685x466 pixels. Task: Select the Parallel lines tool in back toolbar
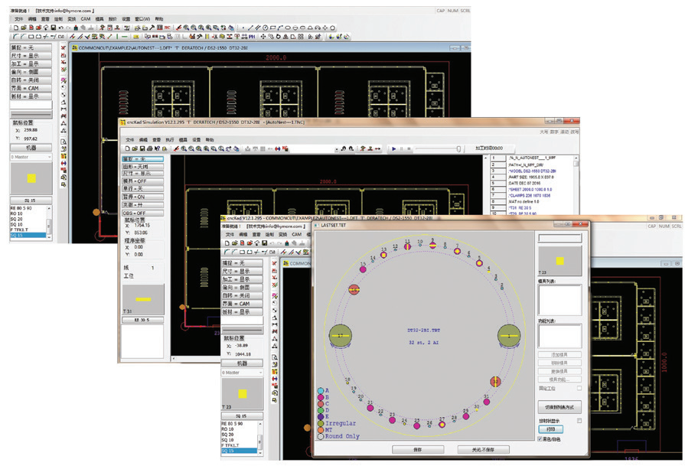click(x=258, y=28)
